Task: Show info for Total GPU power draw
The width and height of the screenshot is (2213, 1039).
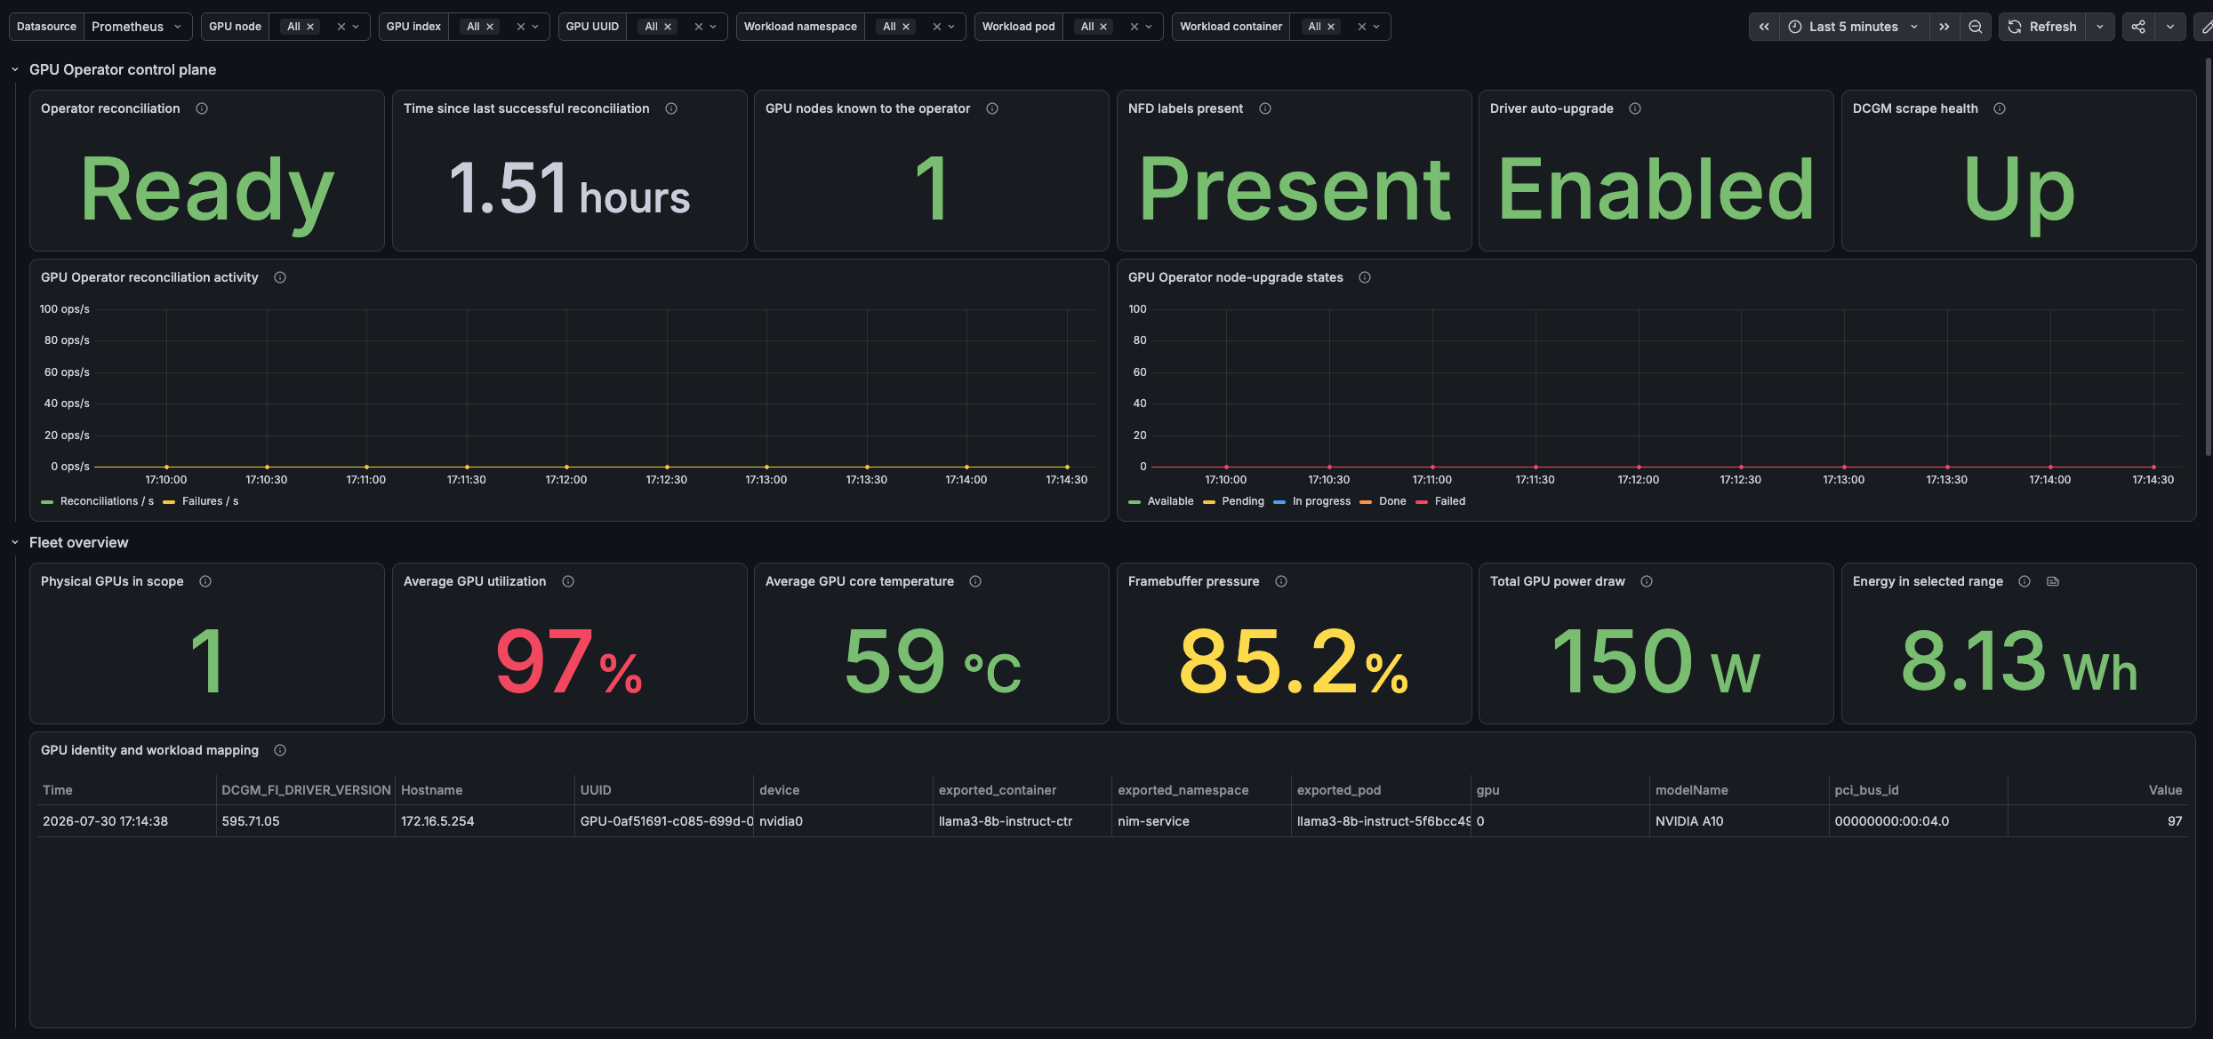Action: click(1647, 581)
